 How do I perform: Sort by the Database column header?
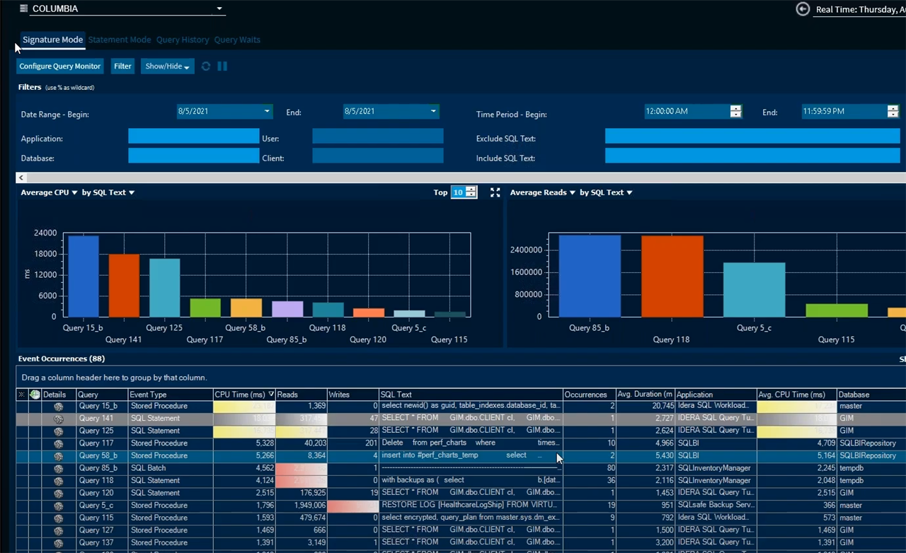[871, 395]
